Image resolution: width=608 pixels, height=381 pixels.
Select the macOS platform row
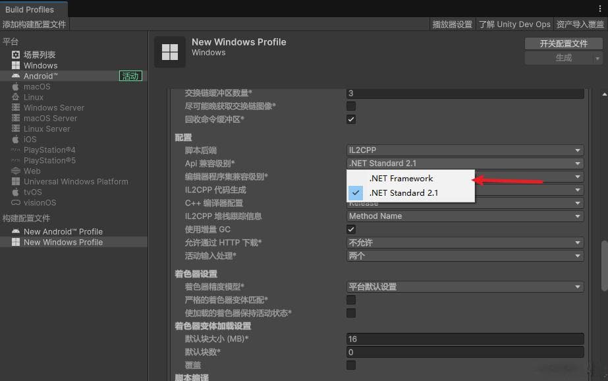74,86
